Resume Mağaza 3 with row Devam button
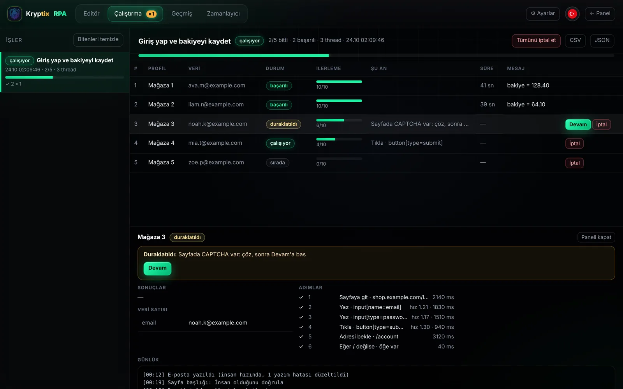This screenshot has height=389, width=623. coord(578,124)
